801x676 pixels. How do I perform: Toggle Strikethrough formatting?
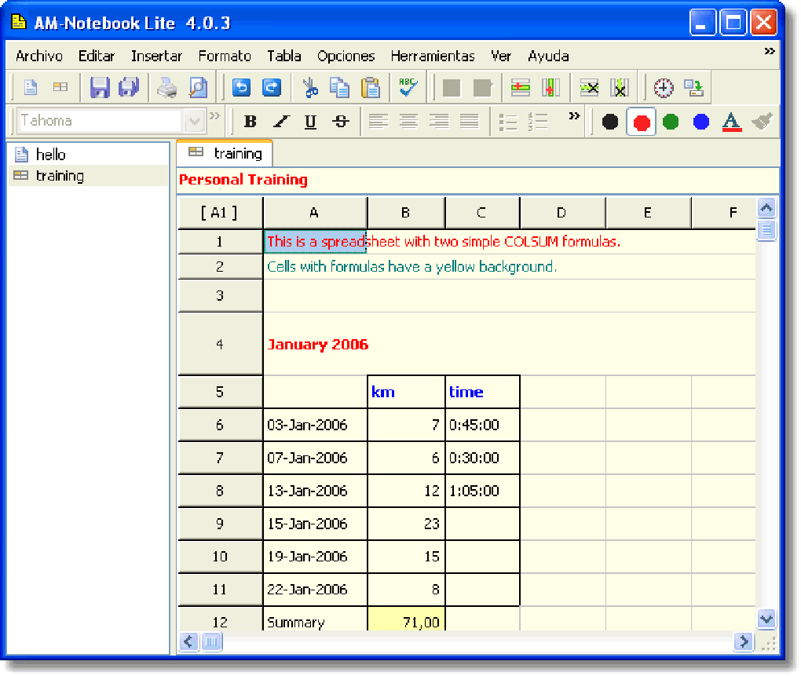click(x=340, y=122)
